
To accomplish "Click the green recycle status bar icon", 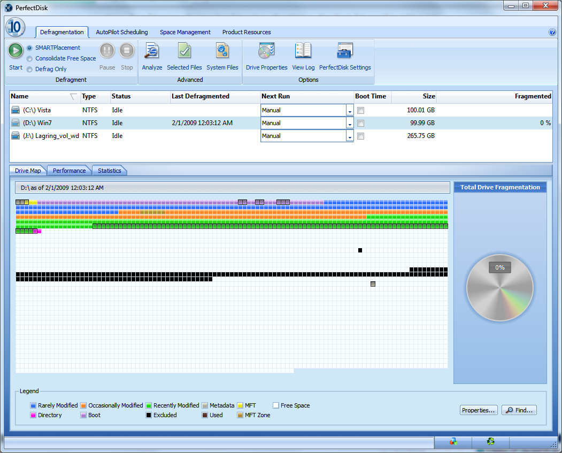I will pyautogui.click(x=491, y=442).
